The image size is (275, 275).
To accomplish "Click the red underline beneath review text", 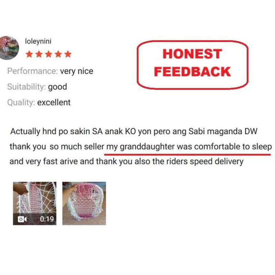I will point(187,154).
